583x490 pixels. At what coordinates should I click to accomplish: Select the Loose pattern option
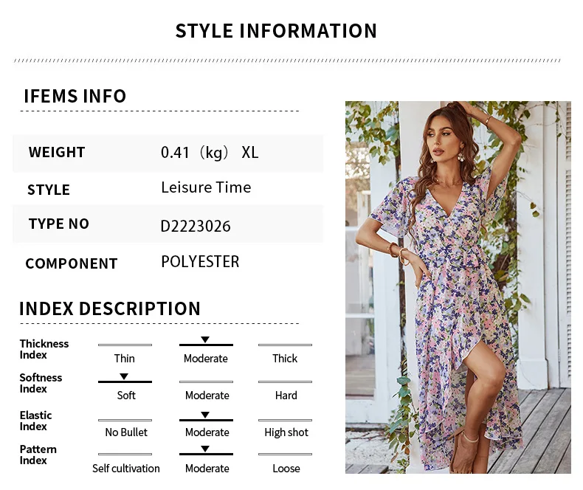286,469
